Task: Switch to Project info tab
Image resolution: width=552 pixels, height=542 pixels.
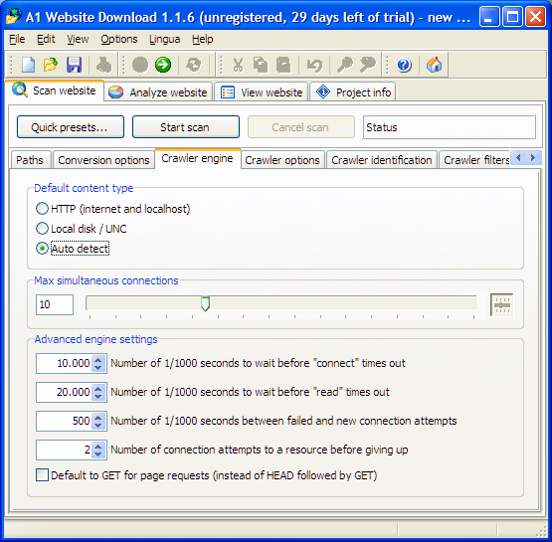Action: point(353,92)
